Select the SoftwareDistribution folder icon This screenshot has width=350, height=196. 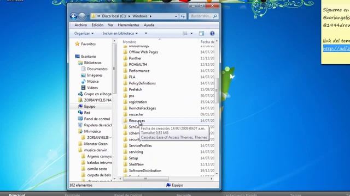[125, 170]
